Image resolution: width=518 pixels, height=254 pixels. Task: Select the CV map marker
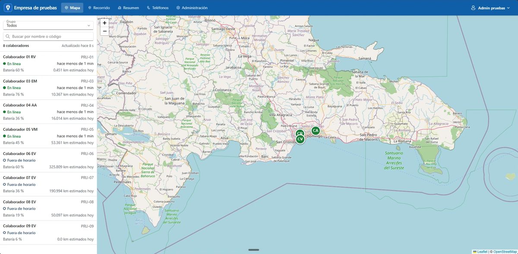click(300, 139)
